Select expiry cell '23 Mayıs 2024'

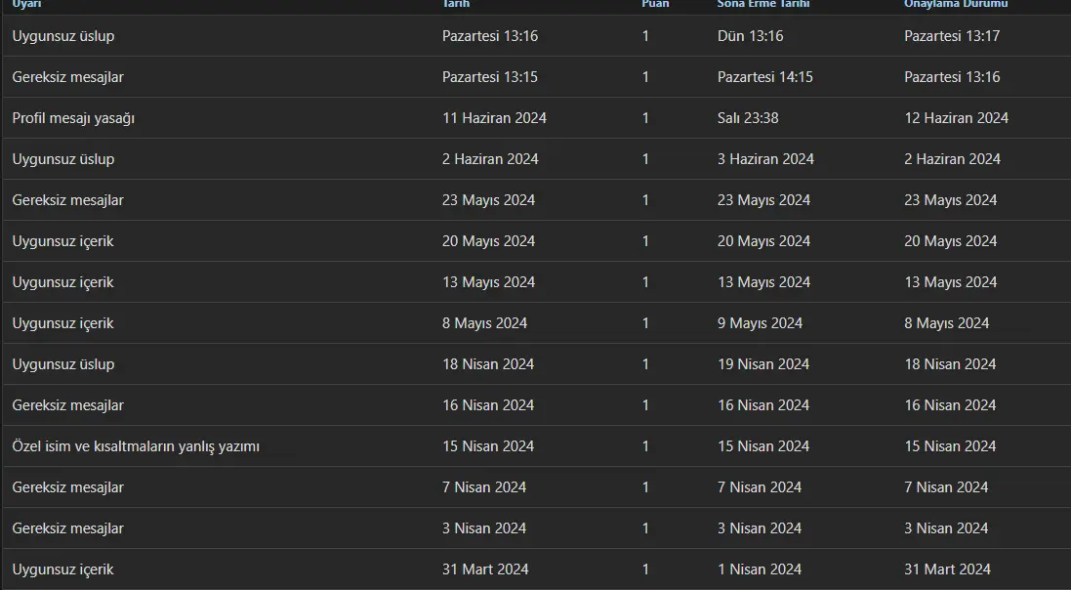tap(763, 200)
